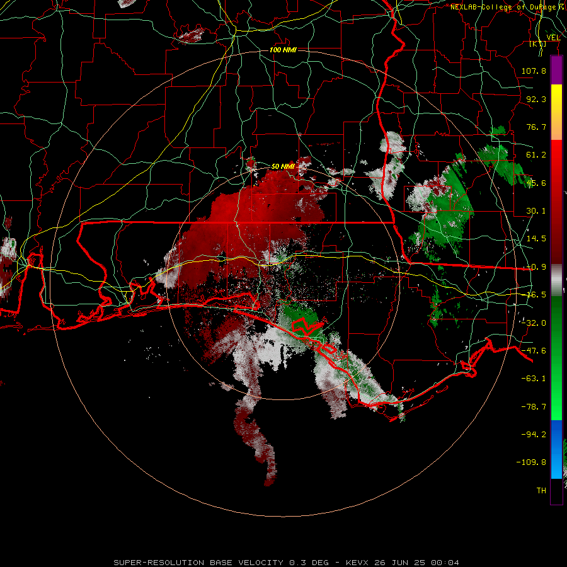
Task: Click the VEL legend title
Action: coord(553,37)
